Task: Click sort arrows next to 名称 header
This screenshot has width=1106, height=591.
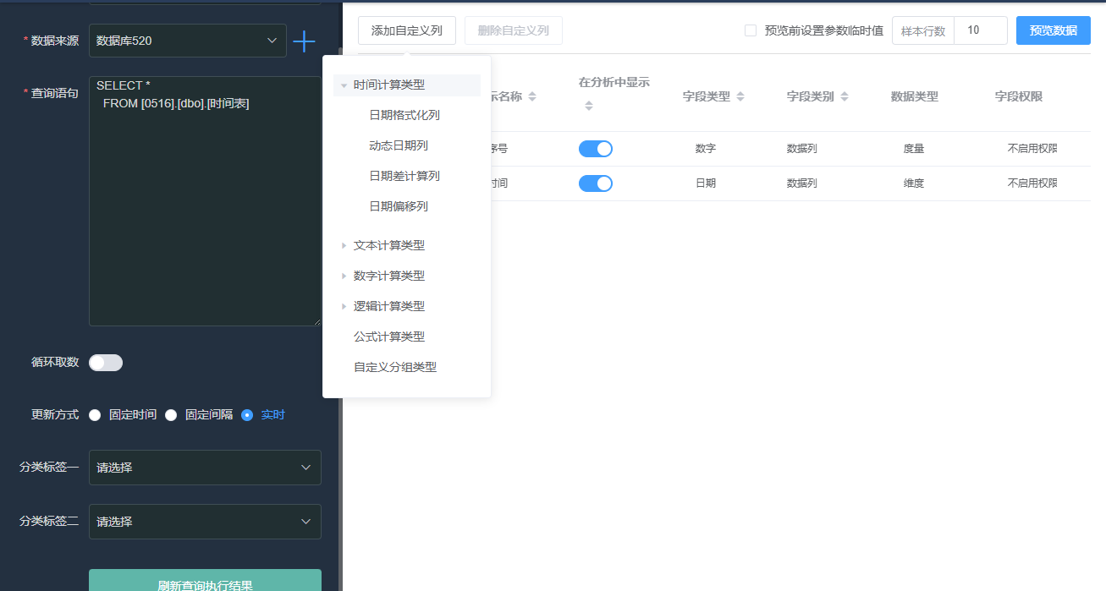Action: click(x=532, y=97)
